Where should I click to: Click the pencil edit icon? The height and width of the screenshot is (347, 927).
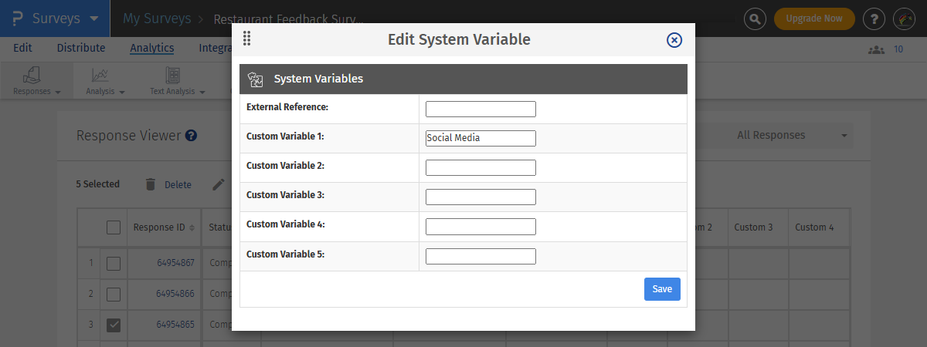click(219, 184)
